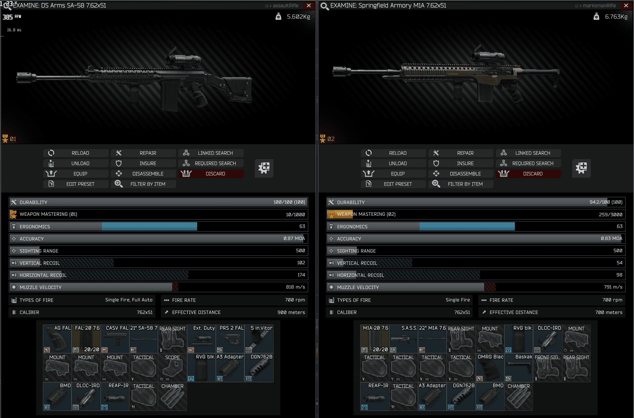Viewport: 634px width, 418px height.
Task: Select SA-58 RVG blk. foregrip slot
Action: pos(201,367)
